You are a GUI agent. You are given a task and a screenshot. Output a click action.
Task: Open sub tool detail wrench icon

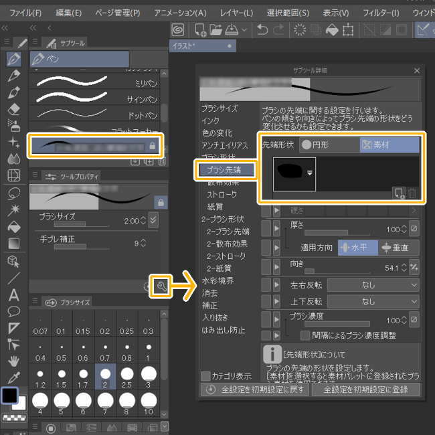click(161, 286)
